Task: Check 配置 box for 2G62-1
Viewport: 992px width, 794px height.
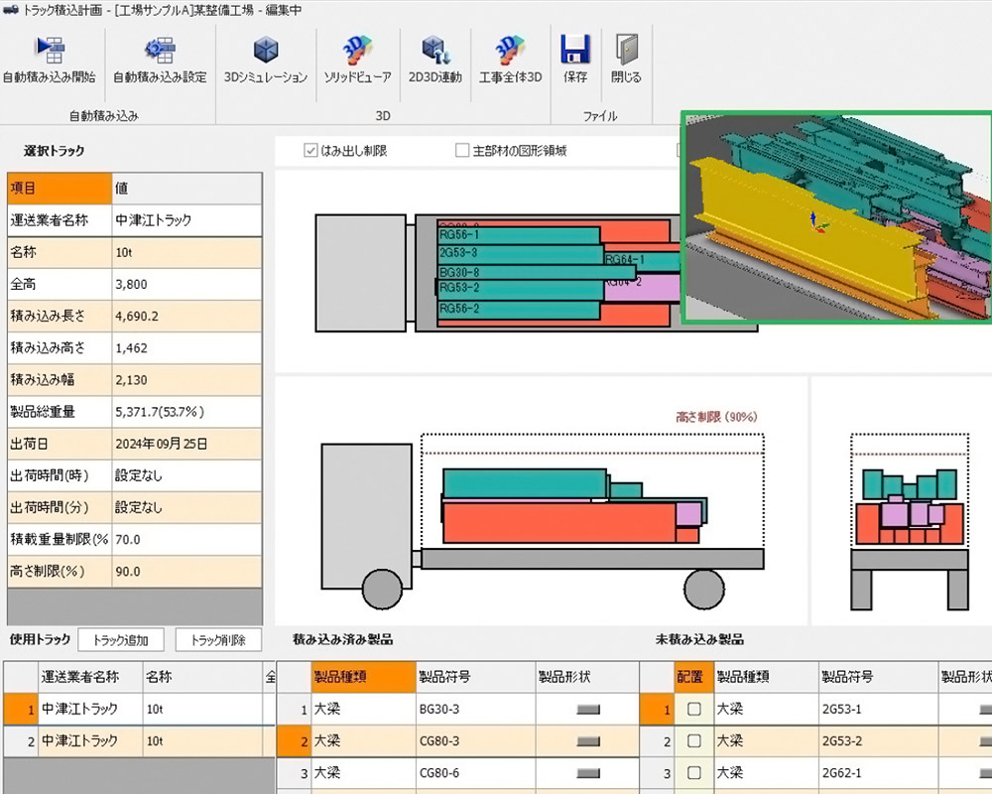Action: click(694, 772)
